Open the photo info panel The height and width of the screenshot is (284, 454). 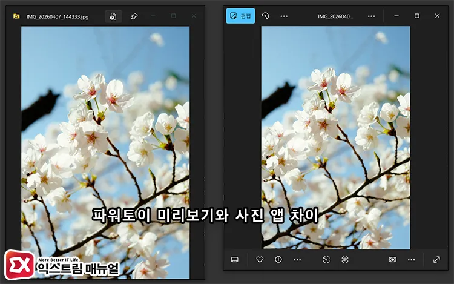pos(278,259)
